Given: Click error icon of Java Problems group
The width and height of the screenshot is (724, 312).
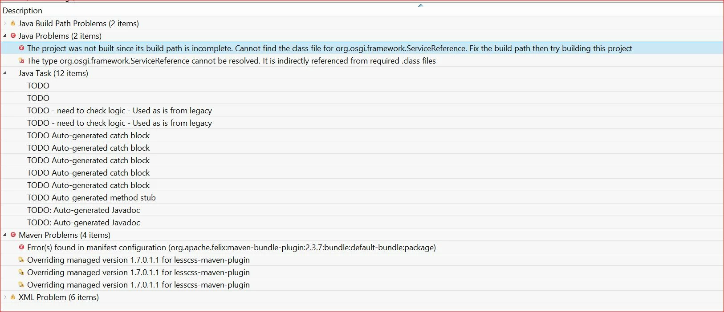Looking at the screenshot, I should tap(13, 36).
